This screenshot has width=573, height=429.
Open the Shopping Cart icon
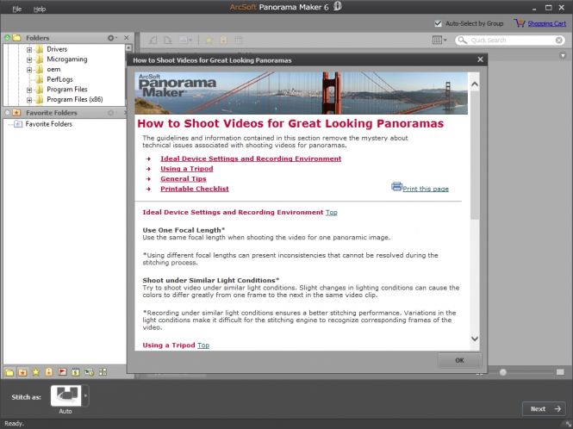click(x=520, y=23)
